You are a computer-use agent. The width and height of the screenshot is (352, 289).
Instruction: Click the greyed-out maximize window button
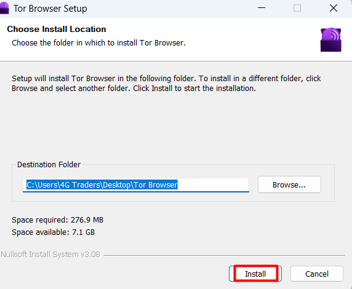pos(297,9)
